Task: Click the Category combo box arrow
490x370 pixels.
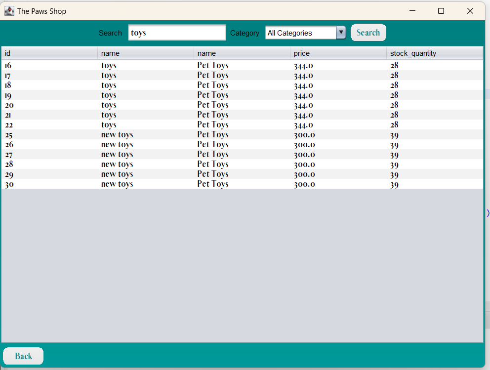Action: (341, 33)
